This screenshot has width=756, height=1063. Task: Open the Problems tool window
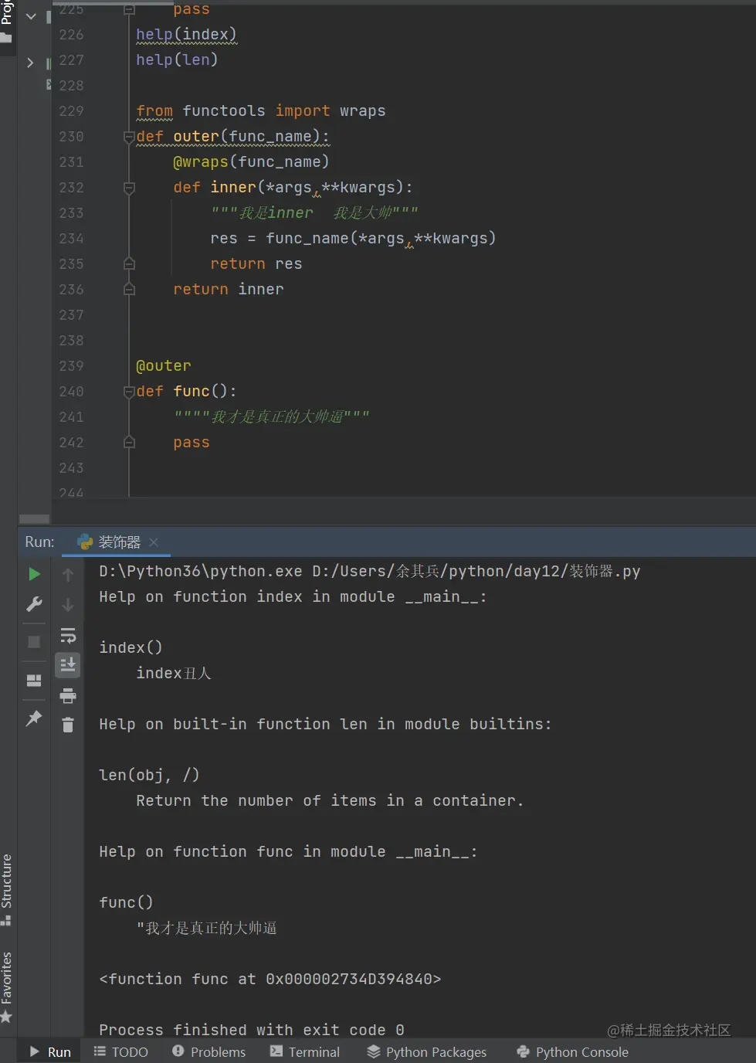click(x=209, y=1052)
